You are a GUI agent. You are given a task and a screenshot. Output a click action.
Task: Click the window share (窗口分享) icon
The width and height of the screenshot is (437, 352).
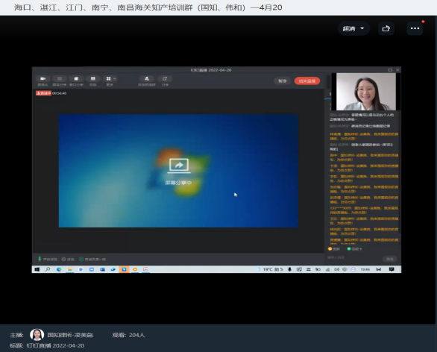pyautogui.click(x=76, y=79)
